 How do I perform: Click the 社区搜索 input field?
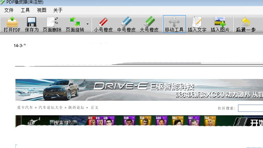(x=250, y=108)
